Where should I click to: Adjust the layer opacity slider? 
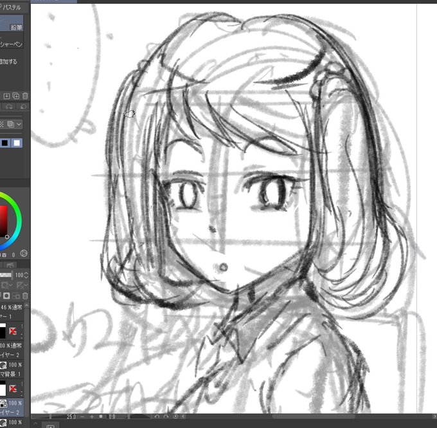click(6, 275)
